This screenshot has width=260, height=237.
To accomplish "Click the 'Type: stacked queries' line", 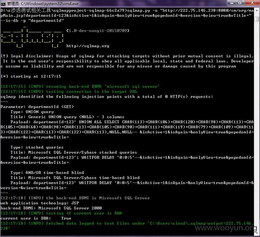I will pyautogui.click(x=37, y=147).
